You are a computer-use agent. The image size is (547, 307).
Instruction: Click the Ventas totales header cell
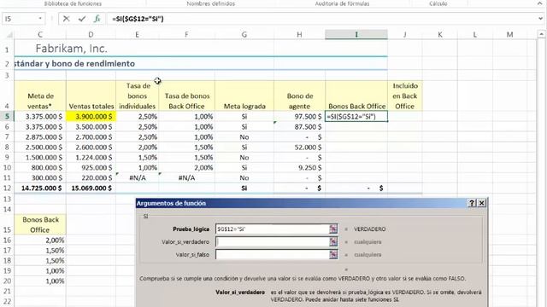pos(91,96)
